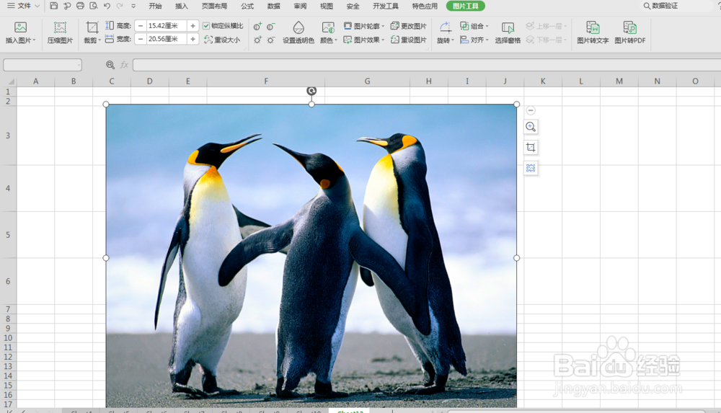Viewport: 721px width, 413px height.
Task: Open Print Preview from quick access toolbar
Action: coord(93,6)
